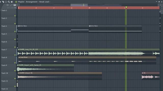Mute Track 7 via its LED

pyautogui.click(x=15, y=55)
